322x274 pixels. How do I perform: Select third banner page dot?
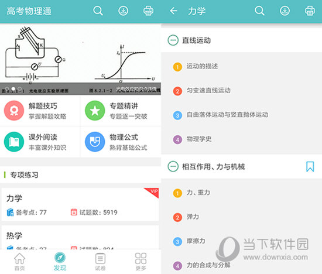(x=19, y=89)
